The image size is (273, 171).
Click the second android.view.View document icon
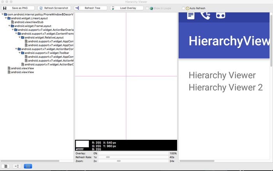[x=9, y=72]
